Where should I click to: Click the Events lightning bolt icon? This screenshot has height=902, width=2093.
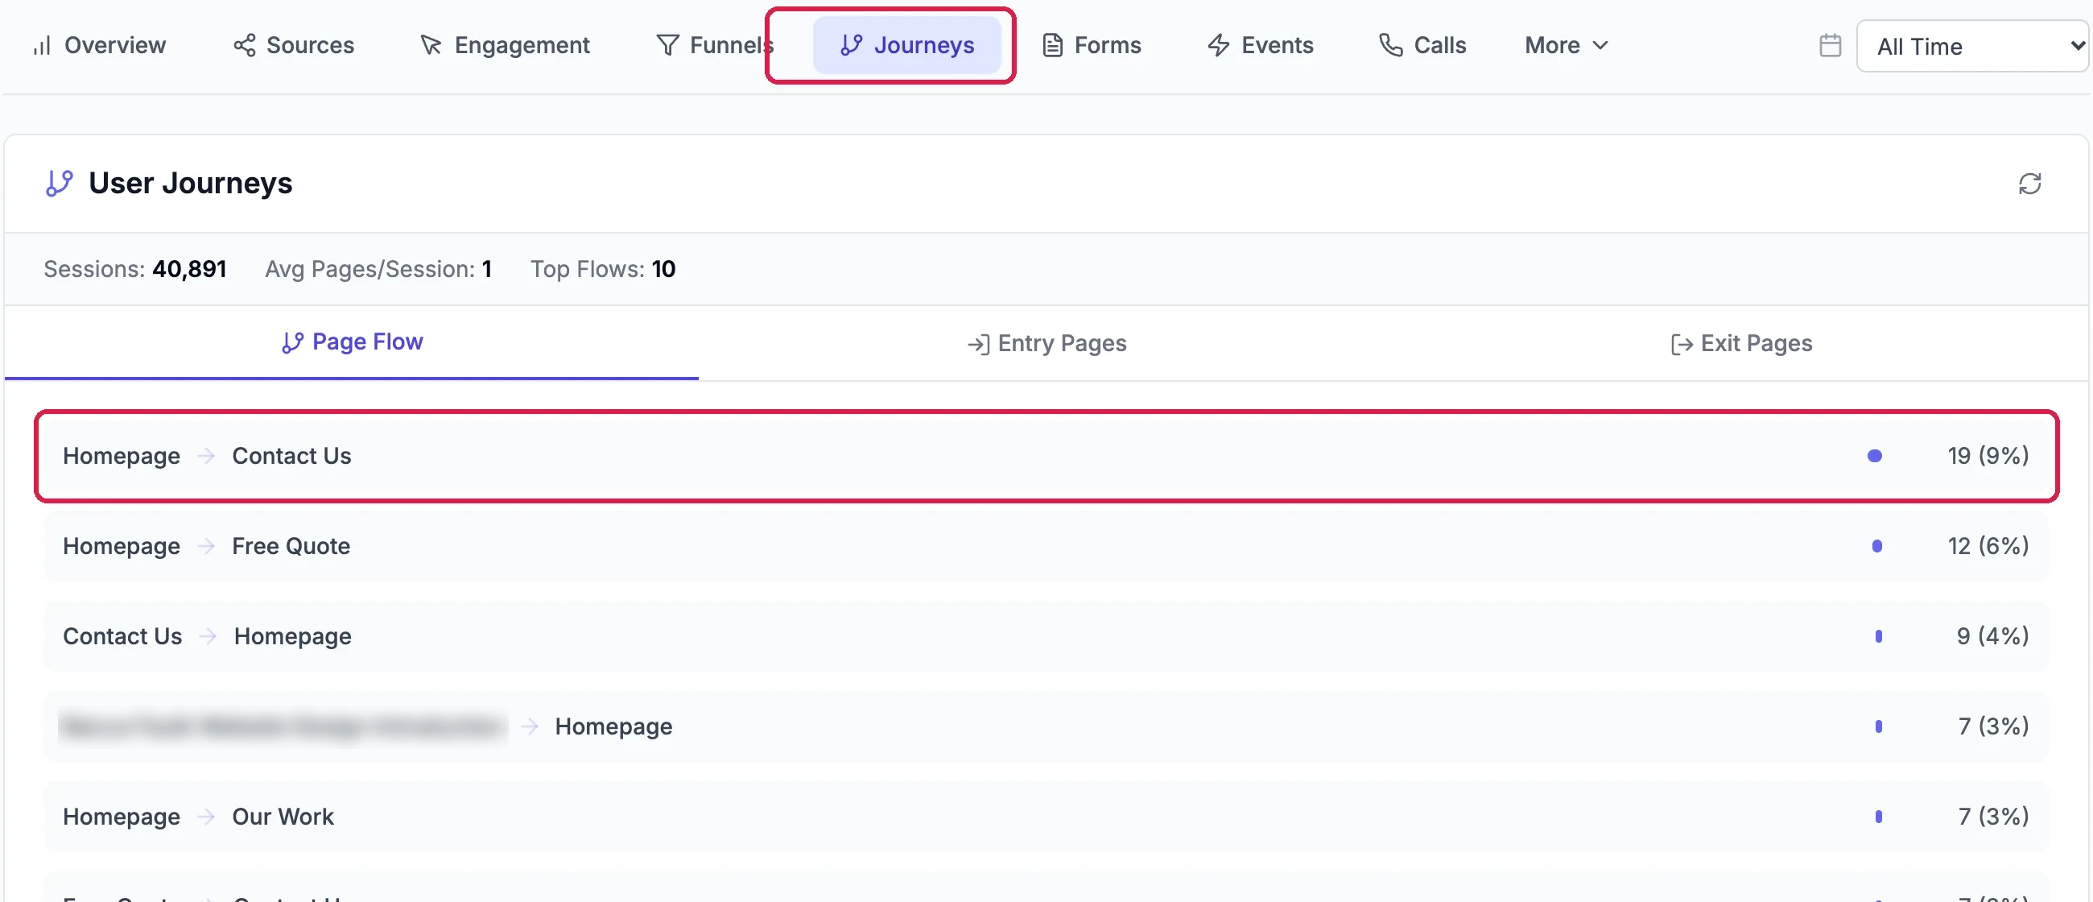click(1219, 46)
